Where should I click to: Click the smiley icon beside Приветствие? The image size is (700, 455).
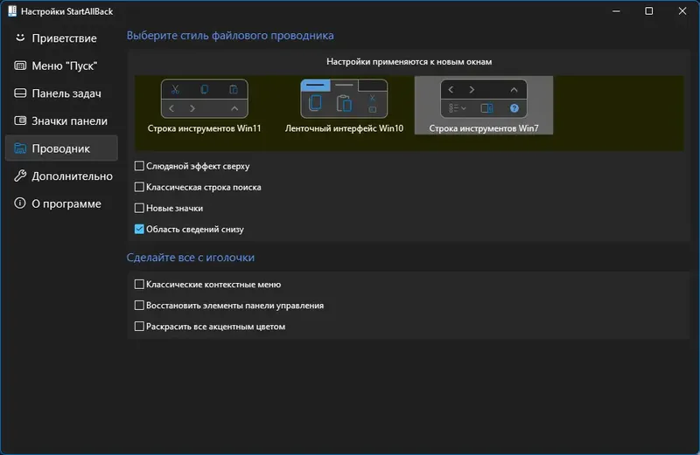pyautogui.click(x=20, y=38)
